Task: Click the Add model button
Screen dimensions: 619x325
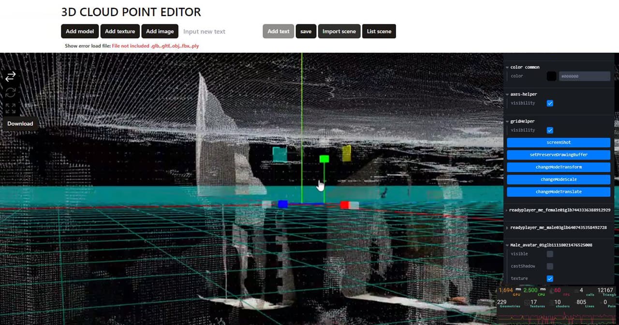Action: point(80,31)
